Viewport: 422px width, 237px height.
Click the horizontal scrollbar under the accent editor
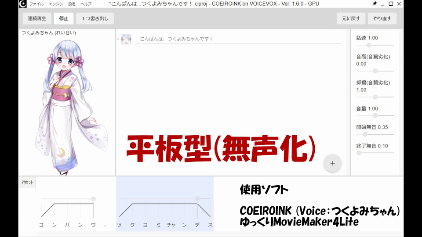point(219,233)
